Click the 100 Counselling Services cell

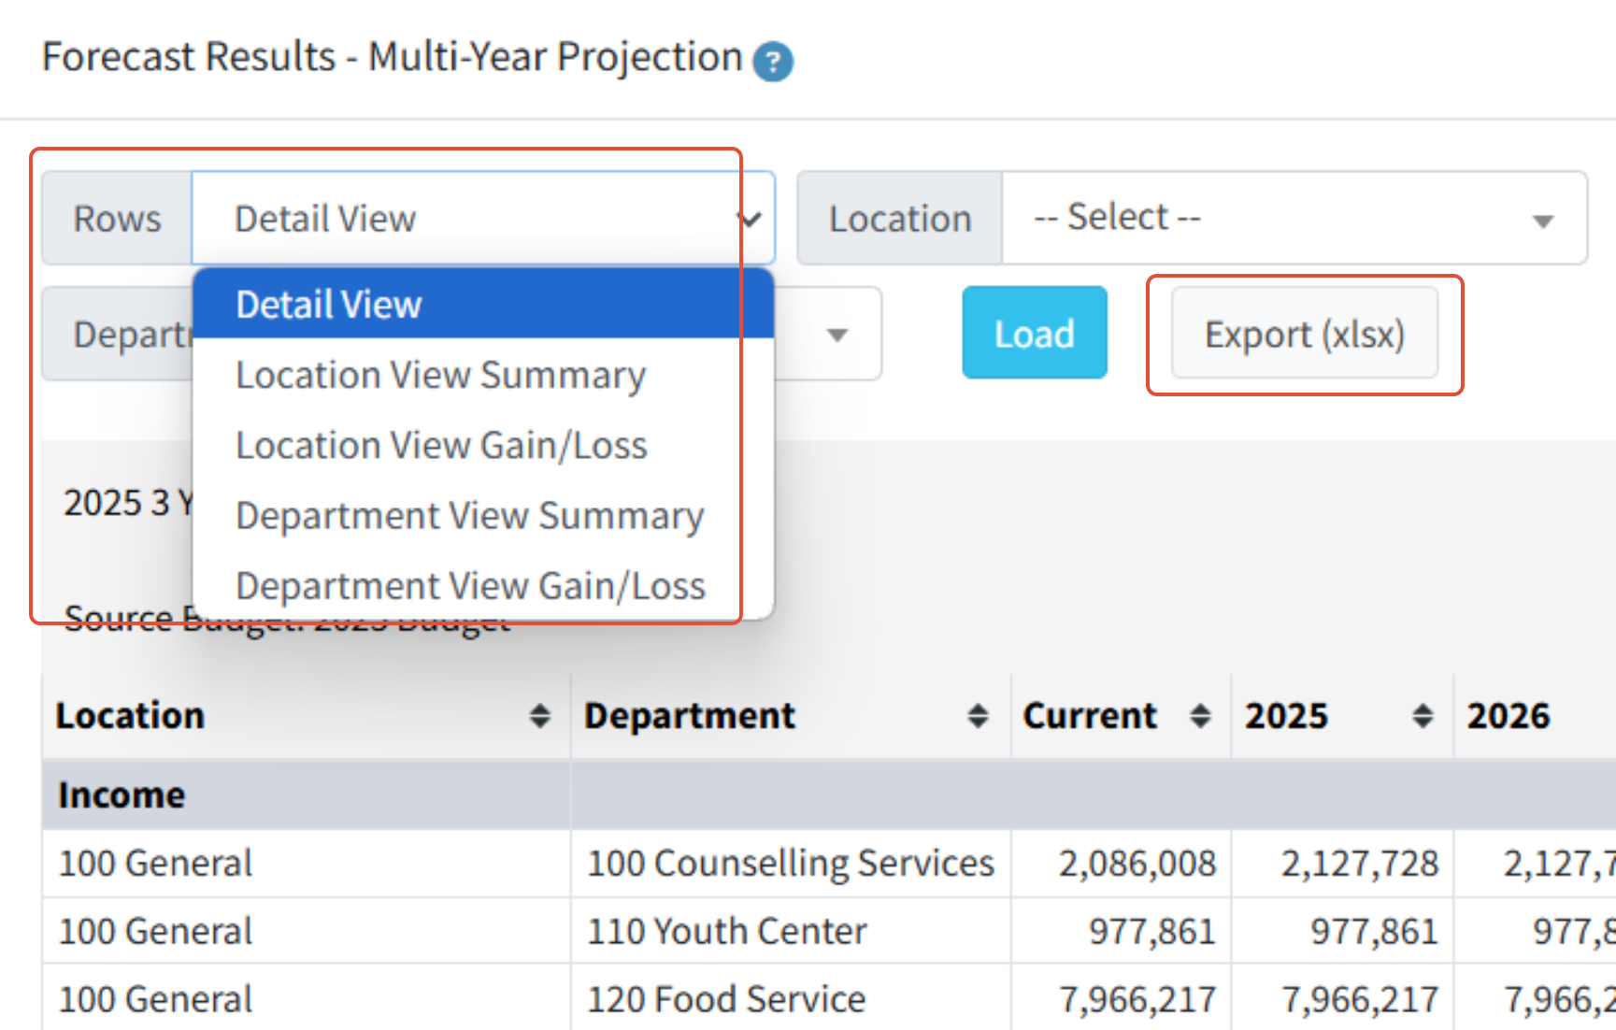coord(791,864)
